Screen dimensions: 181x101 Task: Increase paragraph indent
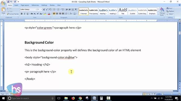[70, 10]
